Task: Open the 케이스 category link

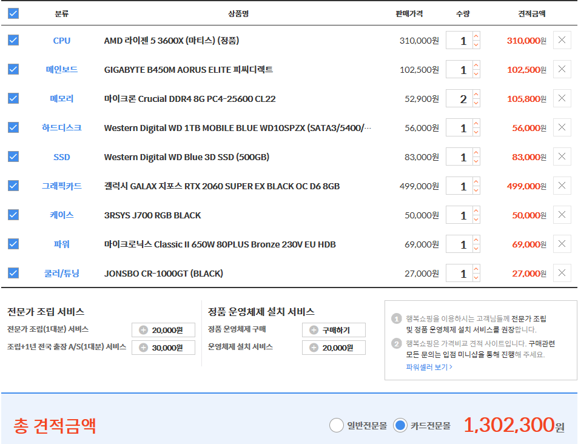Action: tap(61, 215)
